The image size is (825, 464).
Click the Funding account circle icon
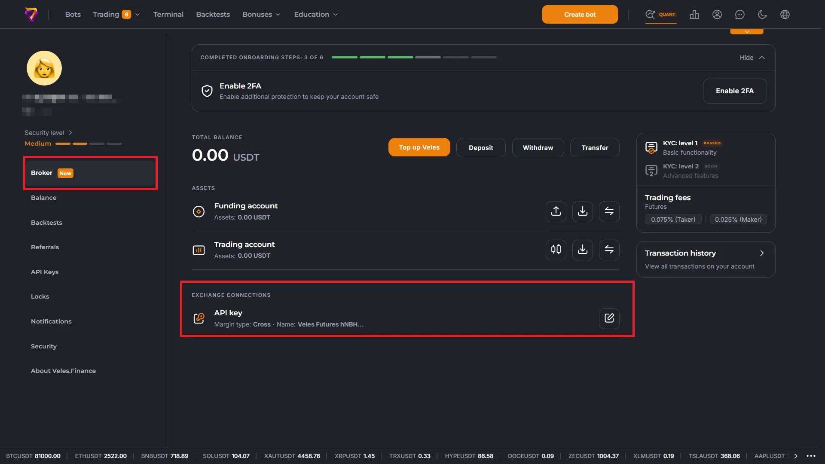tap(199, 211)
